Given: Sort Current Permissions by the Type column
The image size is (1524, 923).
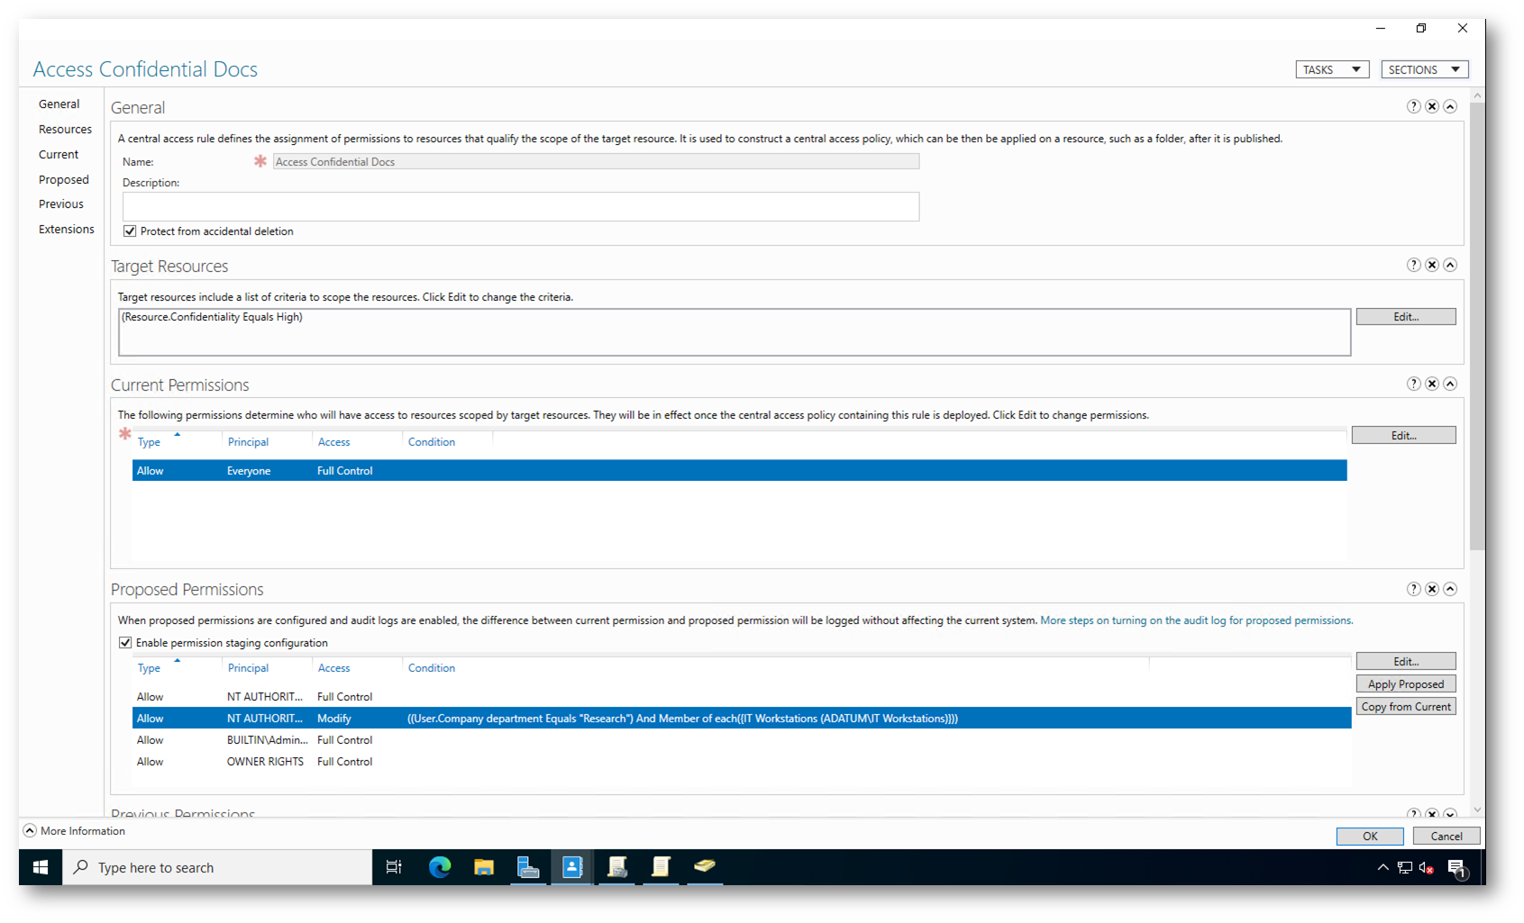Looking at the screenshot, I should tap(149, 442).
